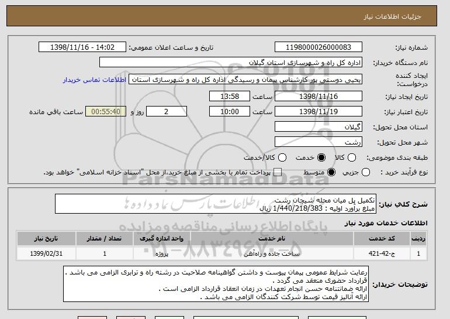Choose the جزیی purchase type
Viewport: 450px width, 319px height.
pyautogui.click(x=366, y=173)
